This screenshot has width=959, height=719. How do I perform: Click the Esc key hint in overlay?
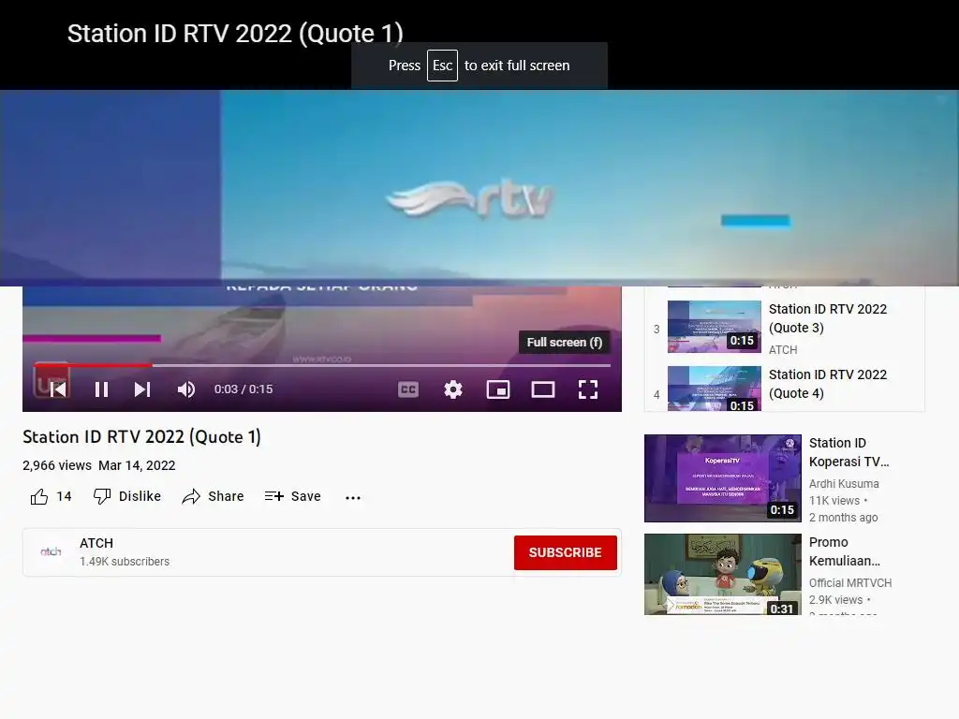click(442, 66)
